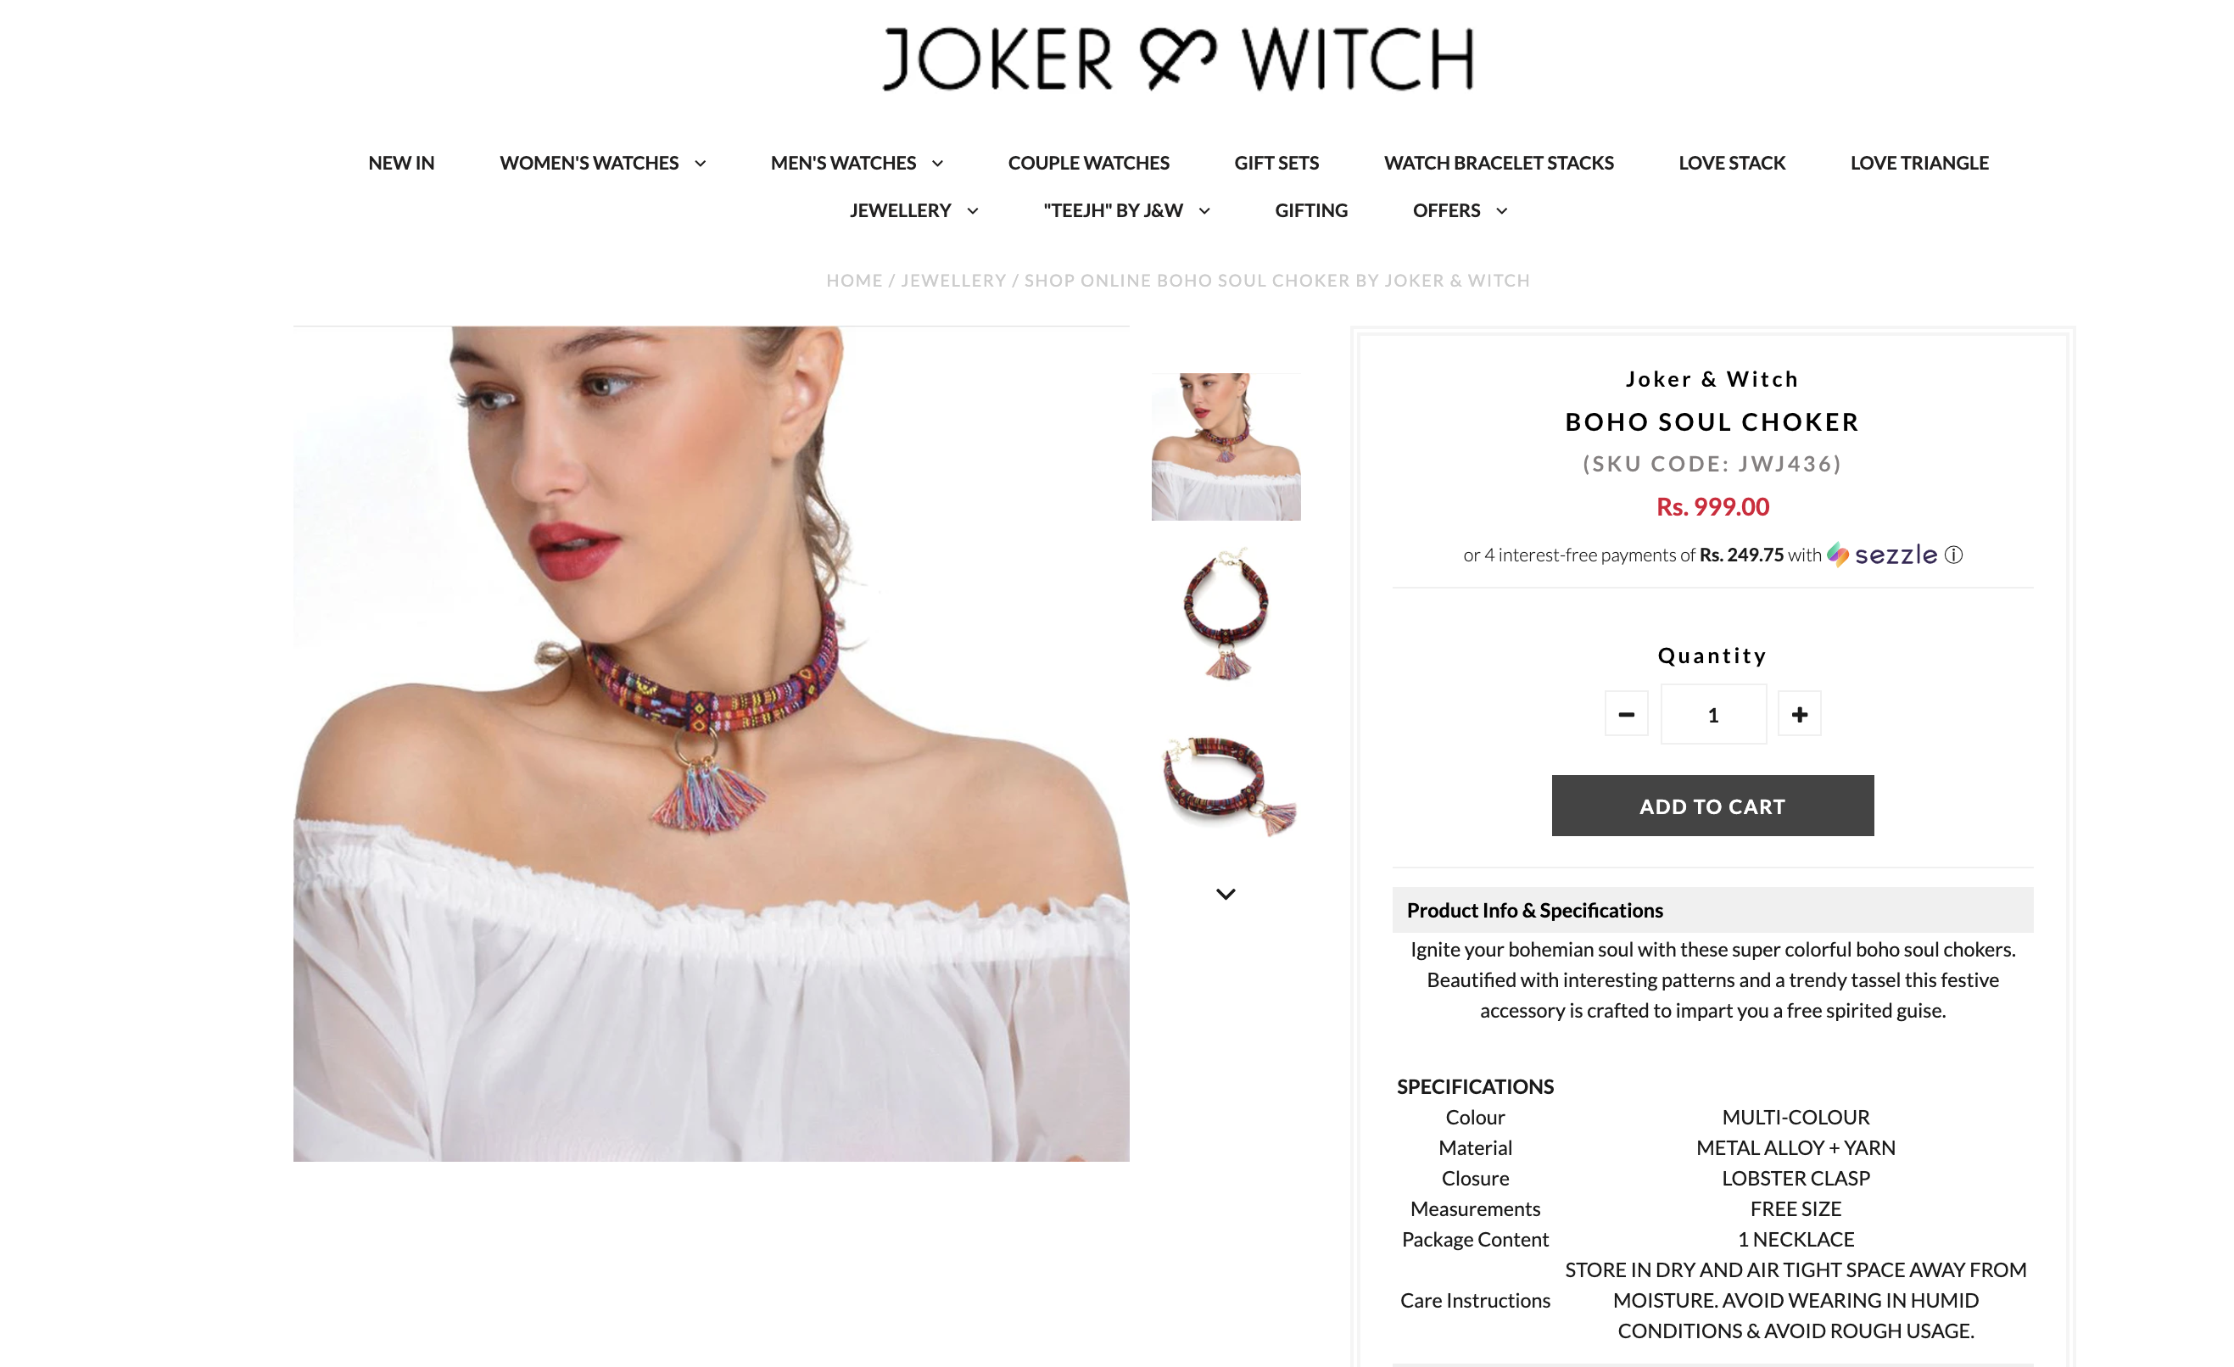Decrease quantity with the minus button
This screenshot has width=2234, height=1367.
(1627, 714)
